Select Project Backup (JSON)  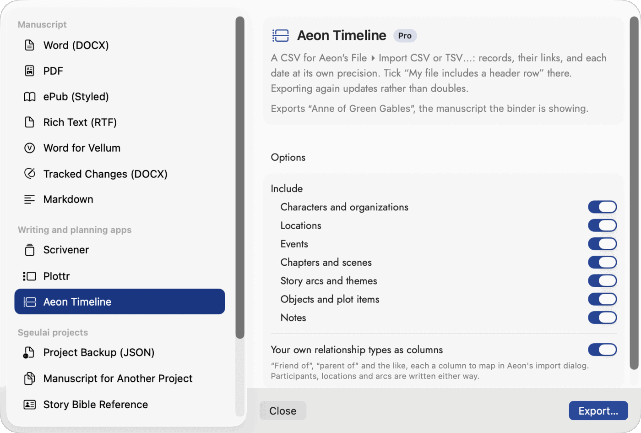(x=120, y=352)
